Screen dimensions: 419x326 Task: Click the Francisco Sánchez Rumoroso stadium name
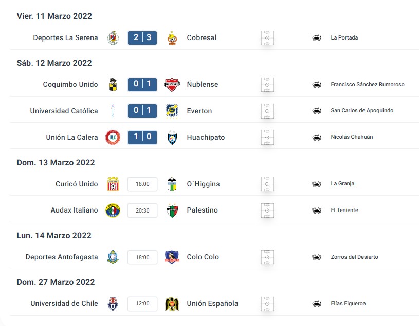pos(368,84)
